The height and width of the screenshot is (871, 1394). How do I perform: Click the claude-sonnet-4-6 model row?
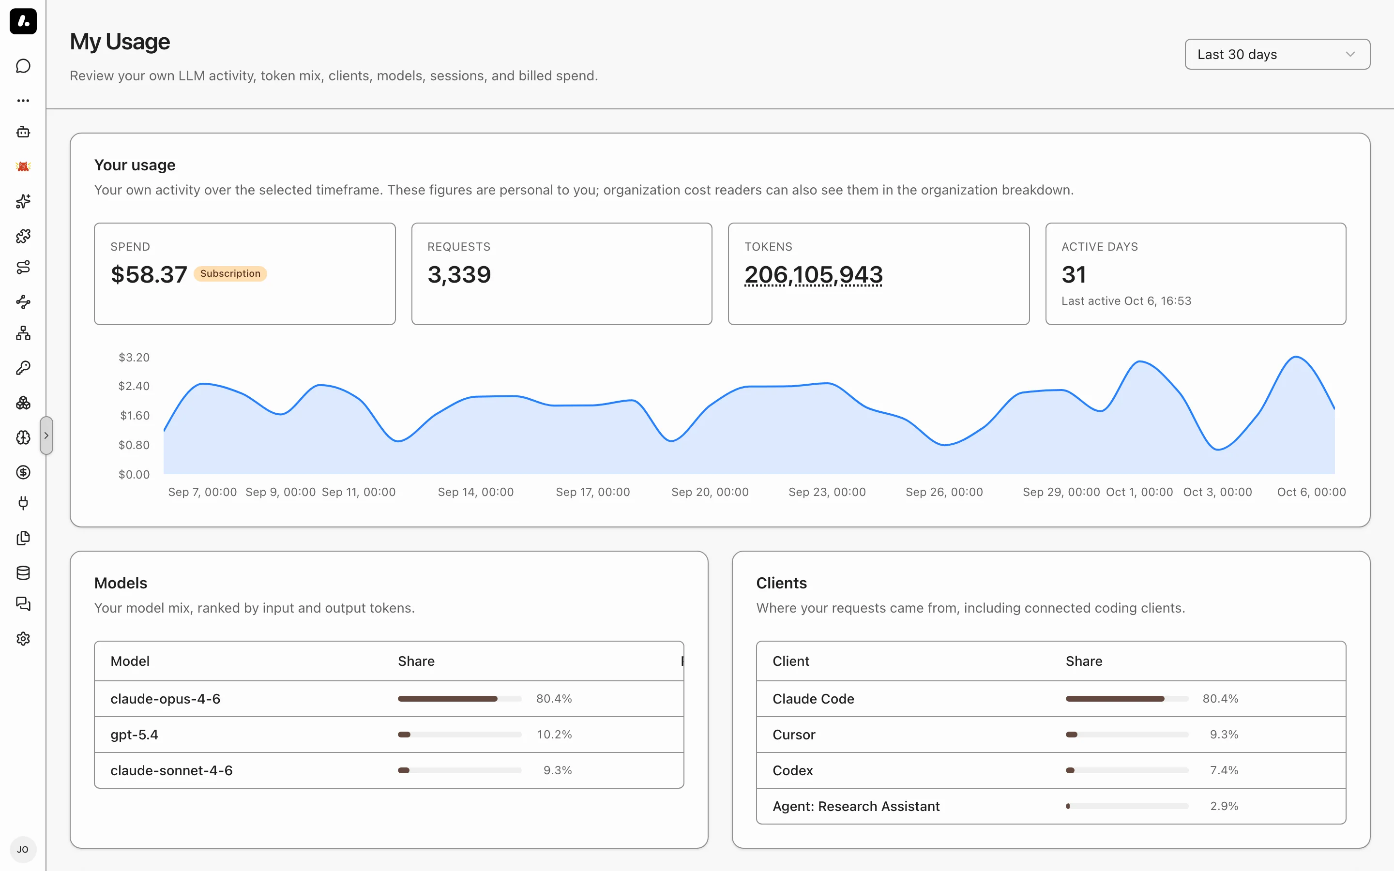pyautogui.click(x=389, y=770)
